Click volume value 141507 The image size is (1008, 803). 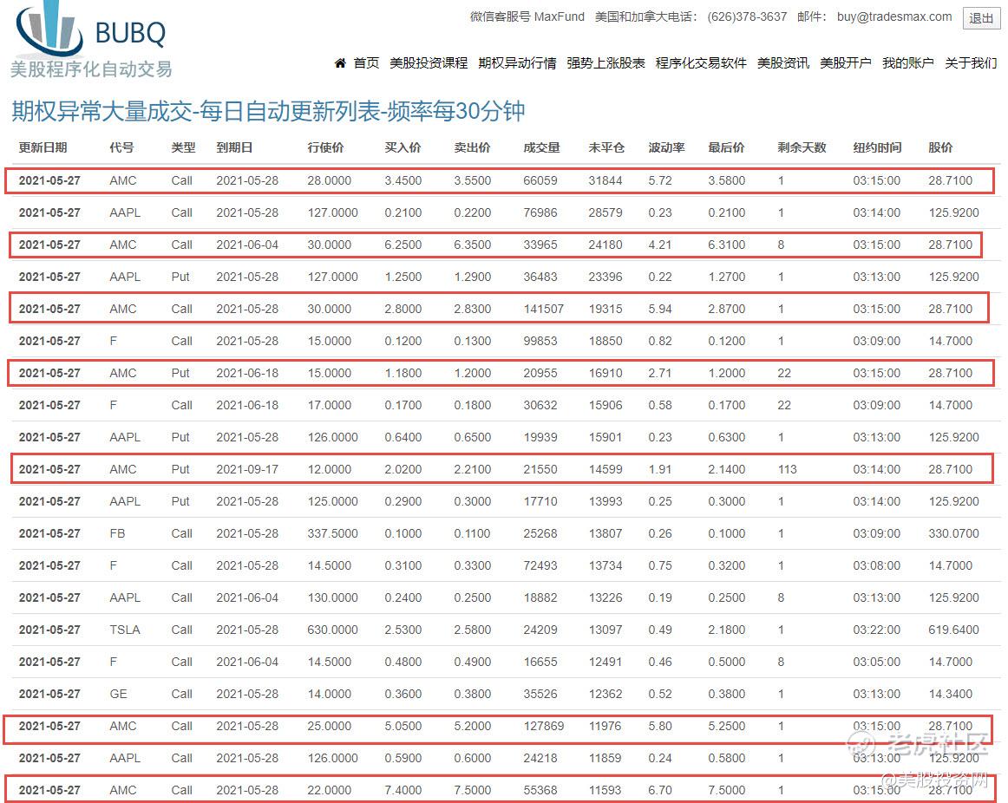543,309
